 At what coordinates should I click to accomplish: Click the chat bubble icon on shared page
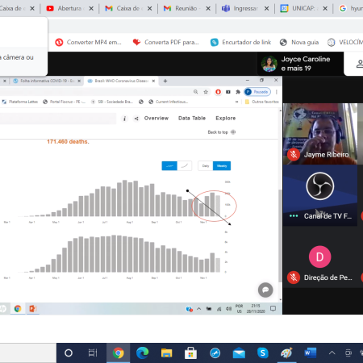click(x=265, y=290)
